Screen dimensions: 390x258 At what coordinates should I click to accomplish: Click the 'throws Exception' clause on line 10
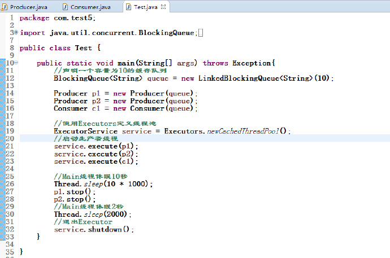pyautogui.click(x=236, y=63)
